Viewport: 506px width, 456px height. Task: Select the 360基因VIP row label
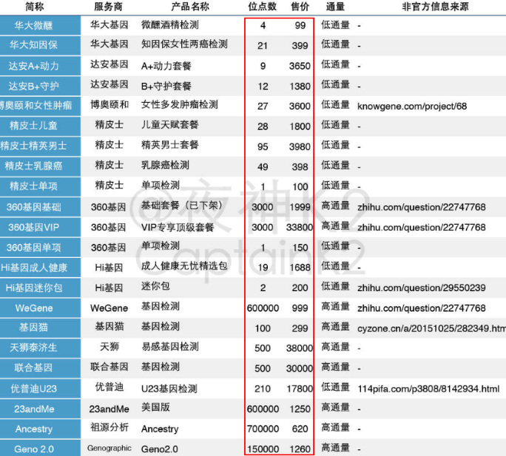[41, 228]
